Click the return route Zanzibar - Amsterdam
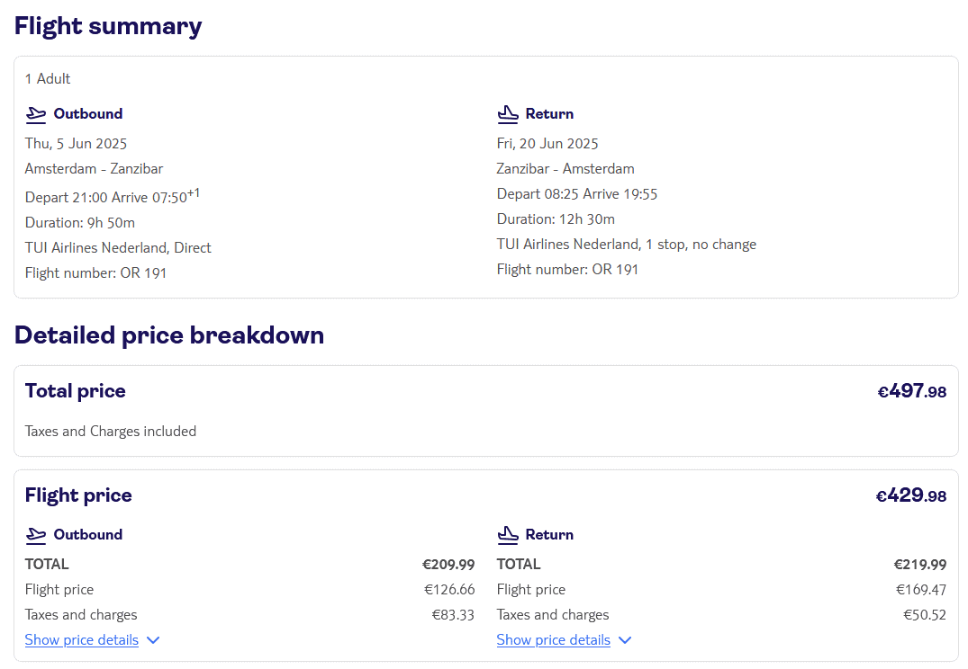This screenshot has height=669, width=968. [x=565, y=169]
